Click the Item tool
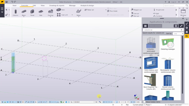Screen dimensions: 189x106 click(61, 10)
